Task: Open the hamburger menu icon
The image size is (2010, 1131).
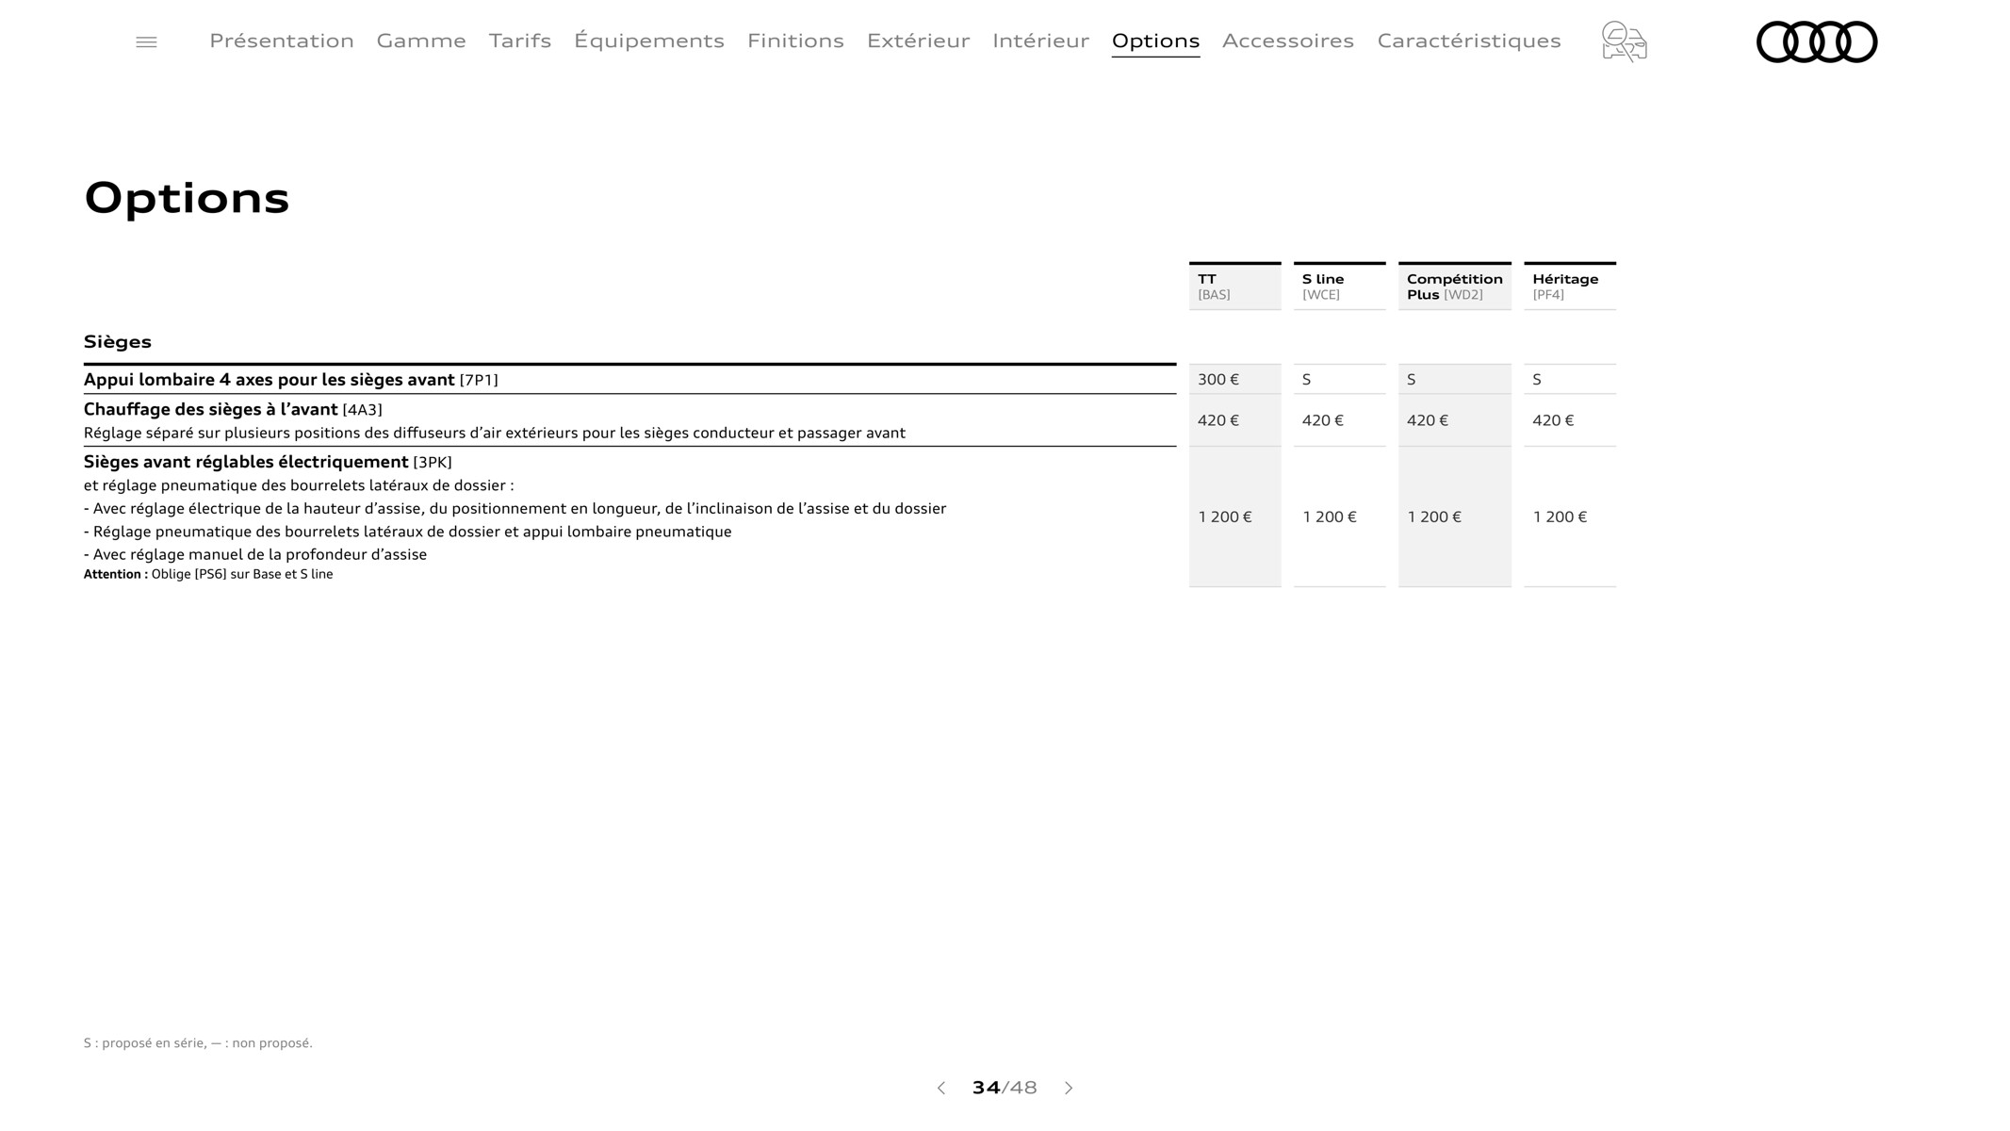Action: coord(146,42)
